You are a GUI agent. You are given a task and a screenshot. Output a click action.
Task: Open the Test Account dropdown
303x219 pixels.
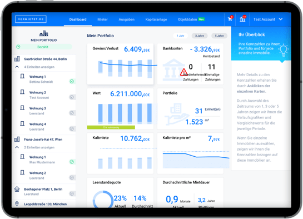(268, 19)
